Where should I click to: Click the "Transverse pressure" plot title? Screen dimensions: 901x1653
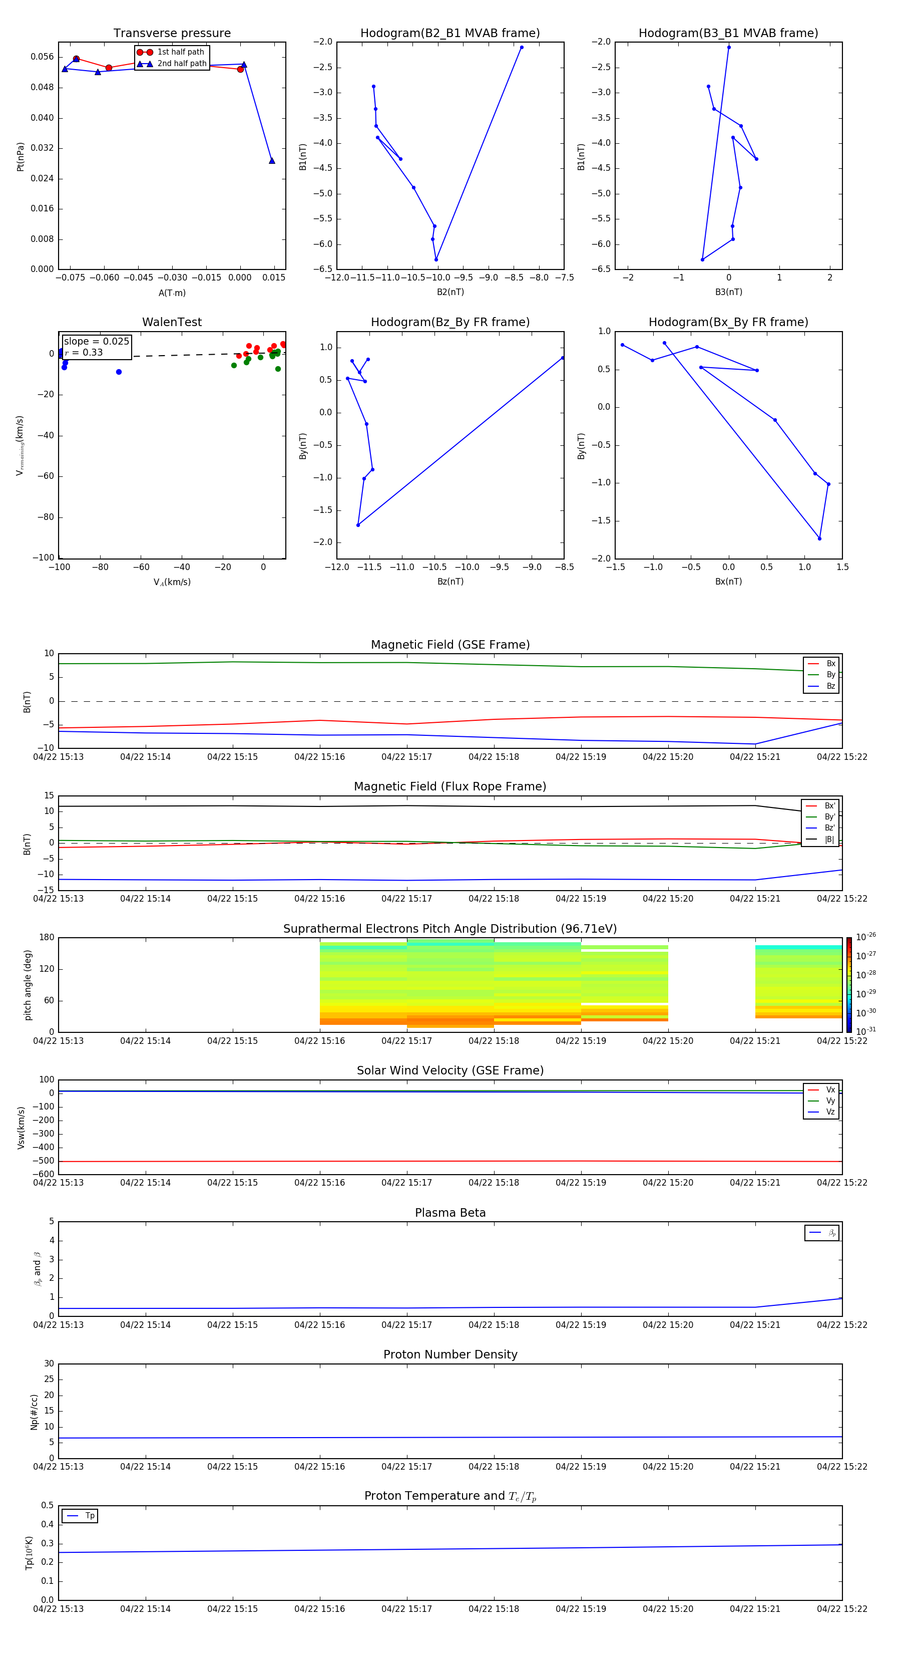(172, 34)
